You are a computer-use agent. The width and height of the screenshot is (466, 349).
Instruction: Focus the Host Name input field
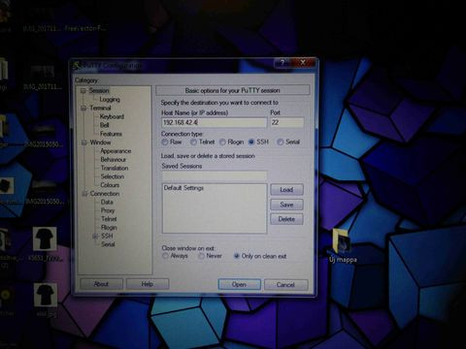[x=215, y=122]
